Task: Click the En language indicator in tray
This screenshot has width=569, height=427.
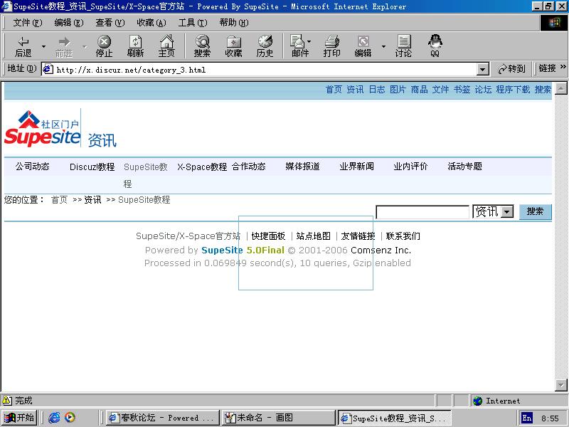Action: click(x=527, y=418)
